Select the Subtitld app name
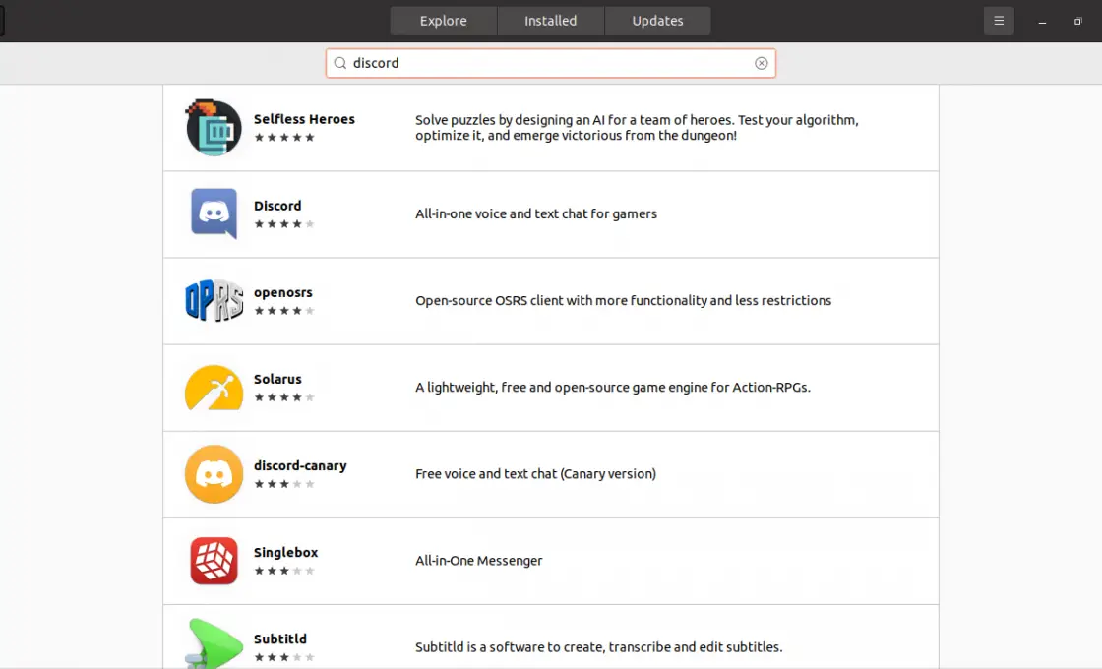Screen dimensions: 1102x669 [x=280, y=639]
